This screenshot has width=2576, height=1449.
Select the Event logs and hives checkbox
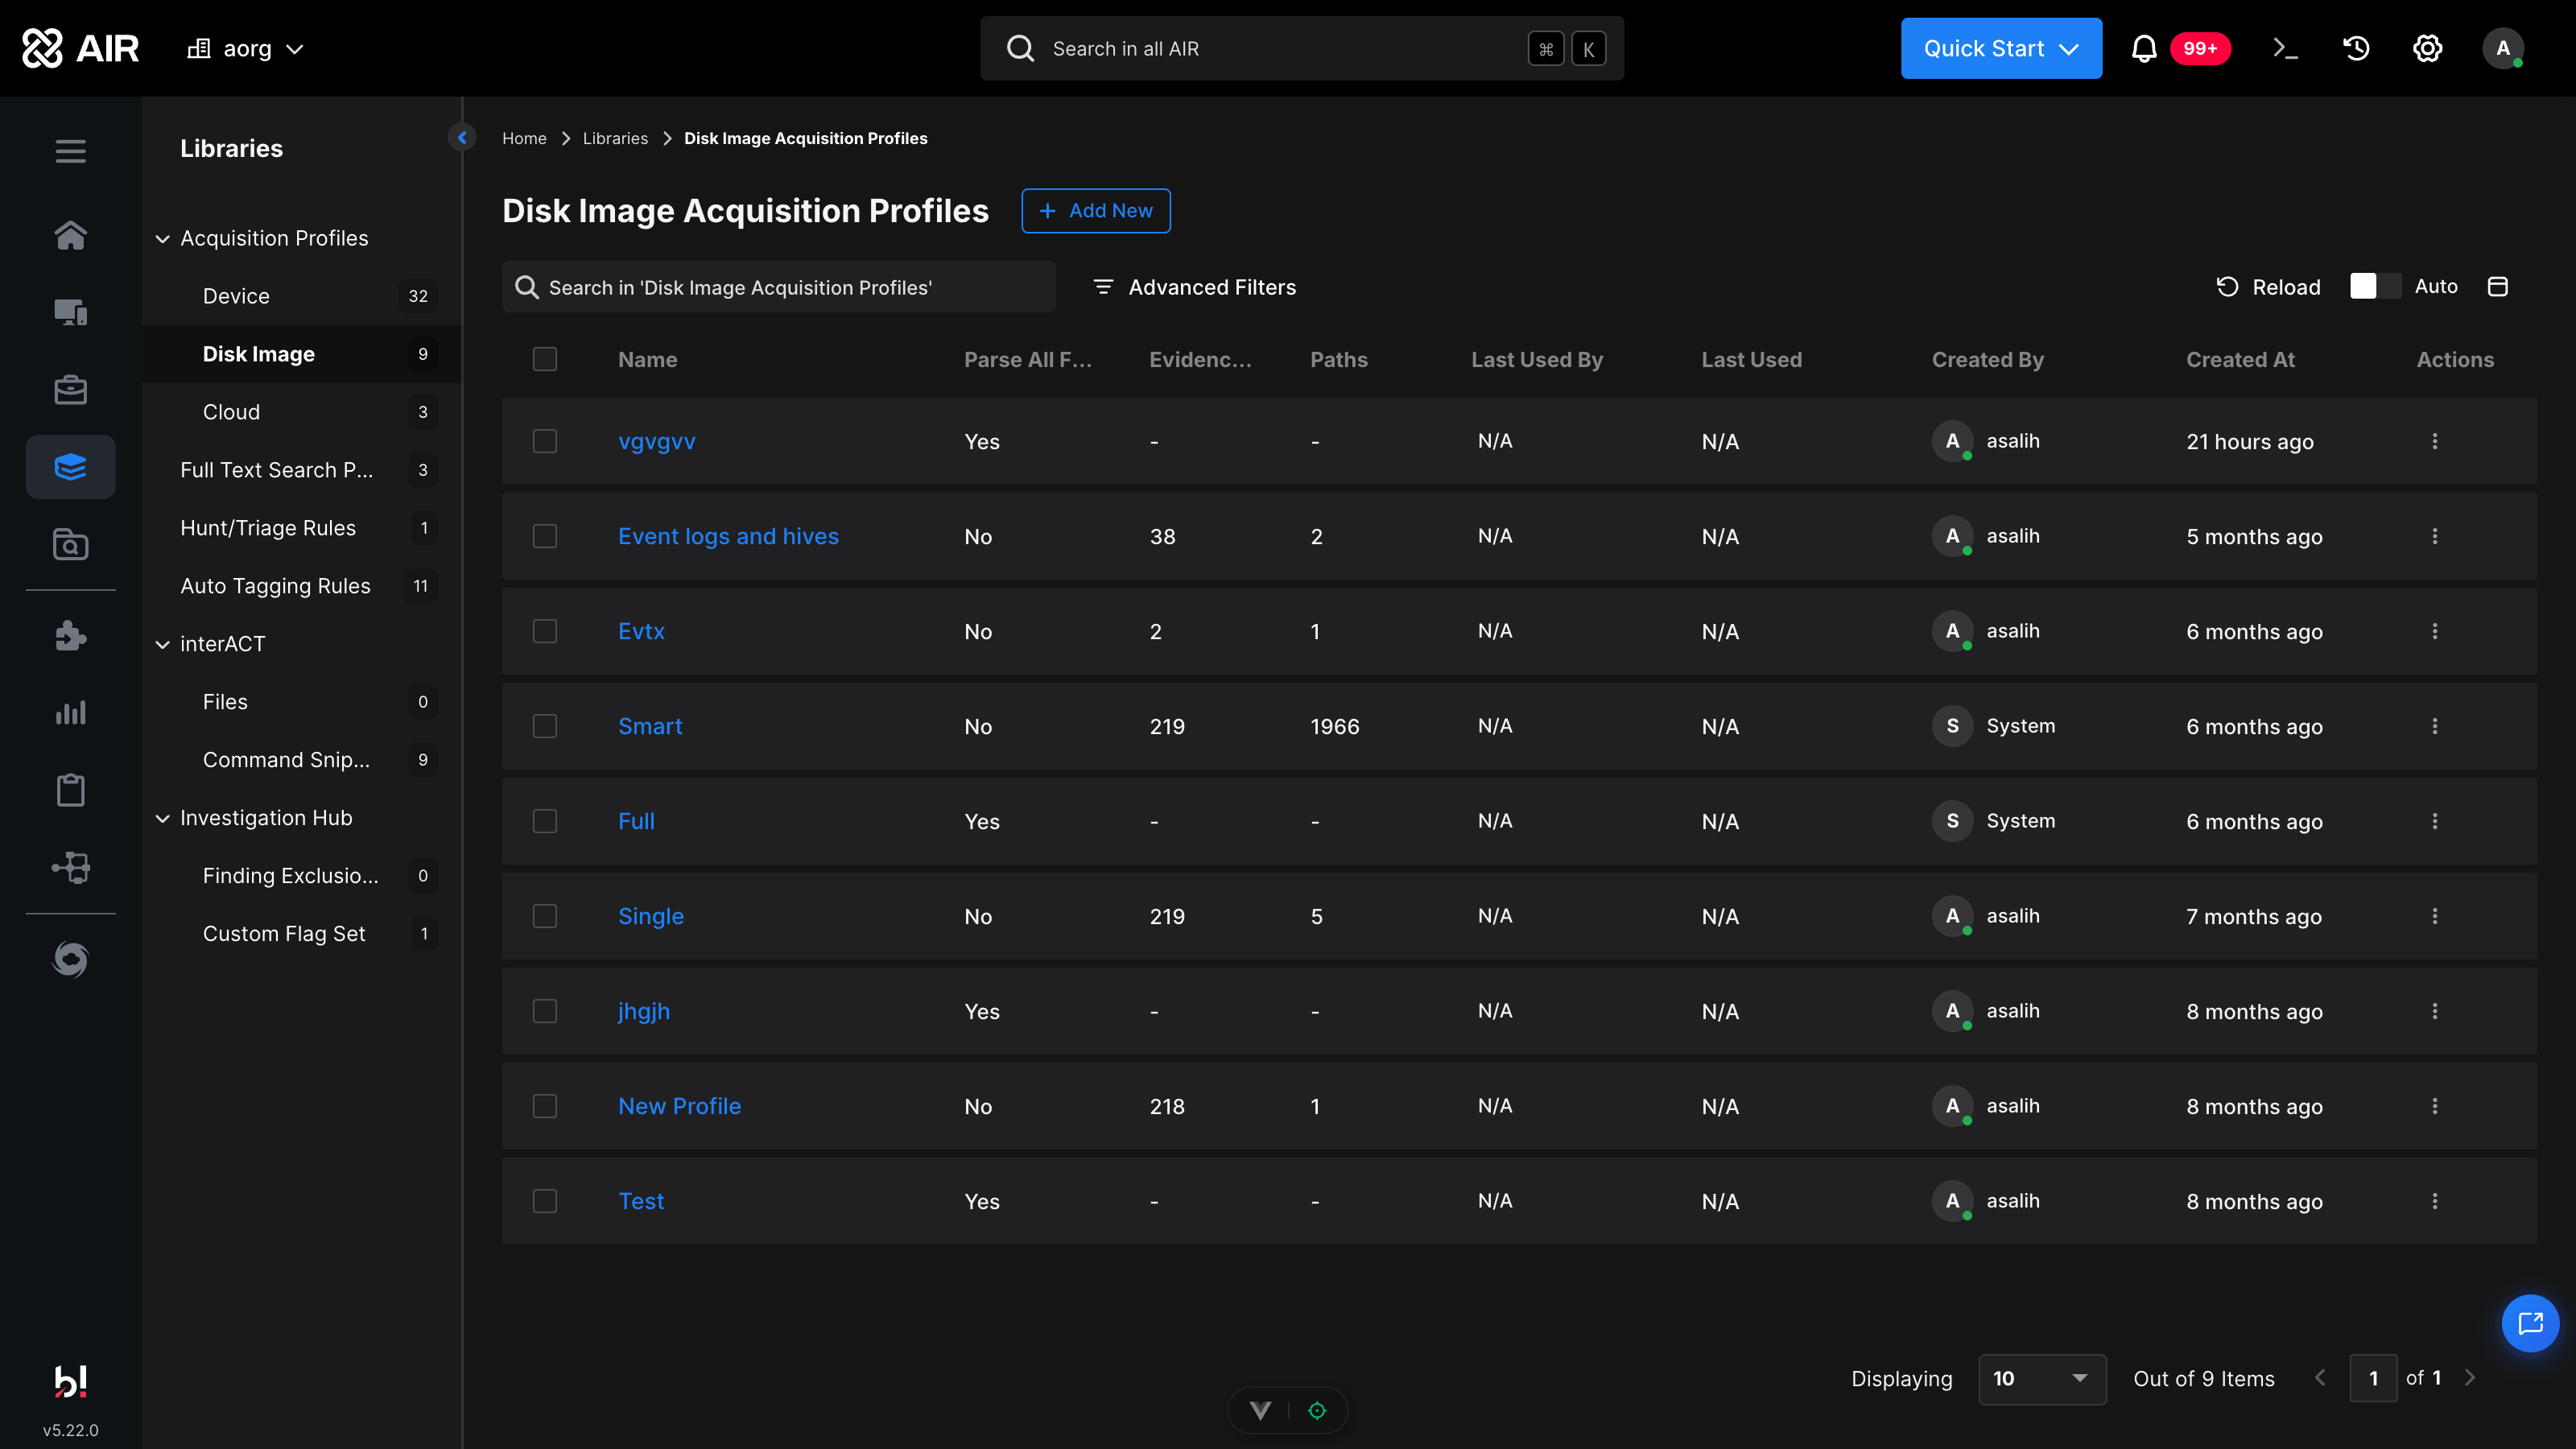(545, 536)
